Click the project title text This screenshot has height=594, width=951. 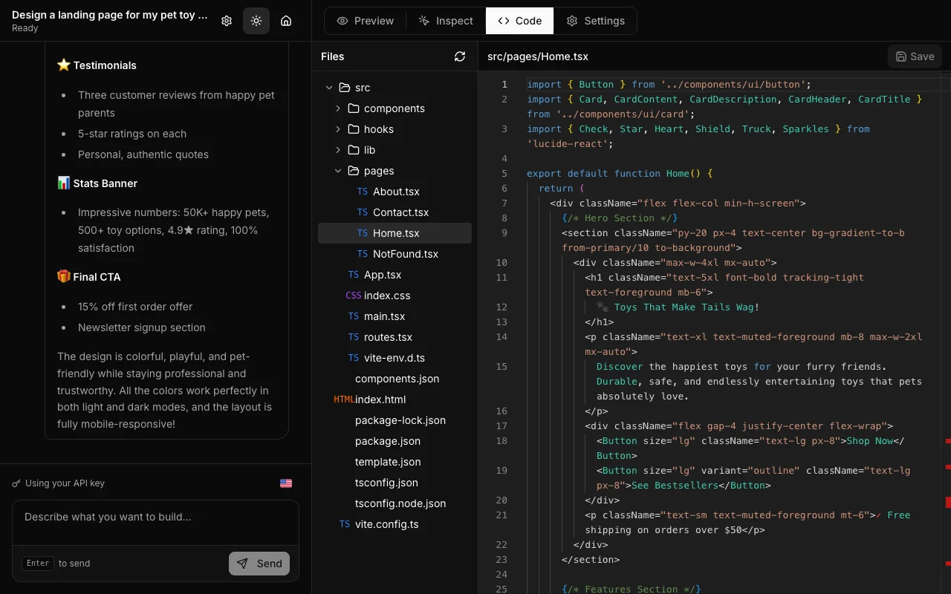coord(110,15)
